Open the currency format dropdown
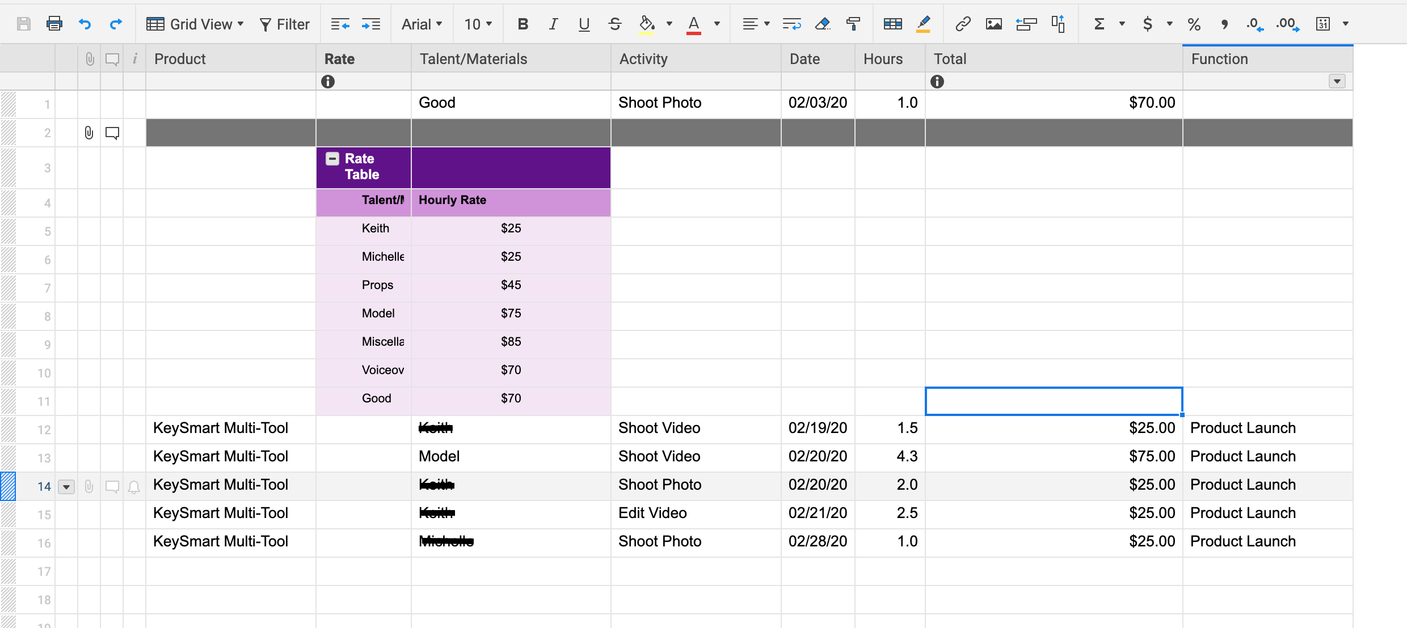 tap(1169, 24)
